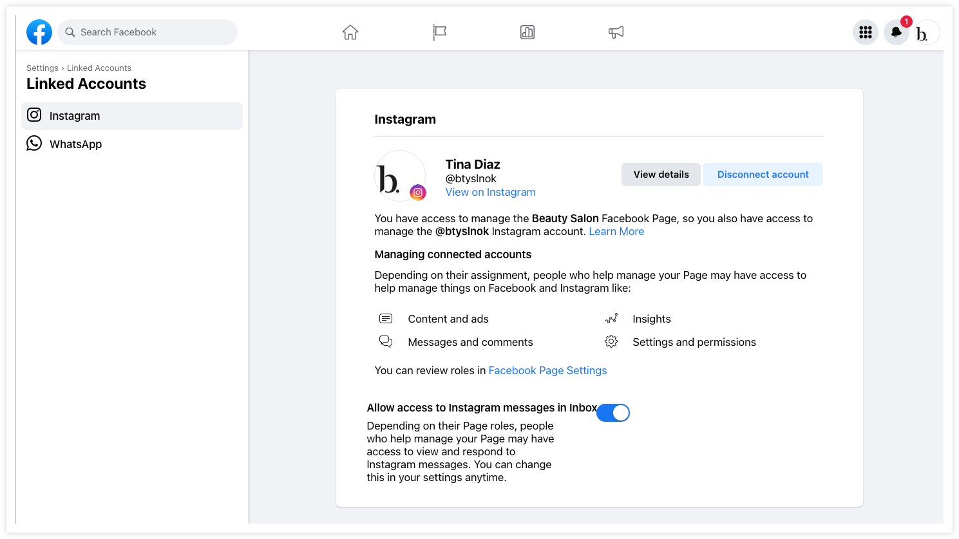
Task: Open the Ads megaphone icon
Action: pyautogui.click(x=616, y=32)
